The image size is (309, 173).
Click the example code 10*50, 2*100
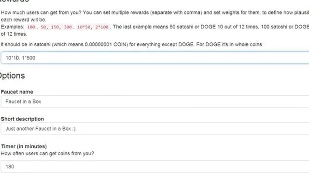(93, 27)
